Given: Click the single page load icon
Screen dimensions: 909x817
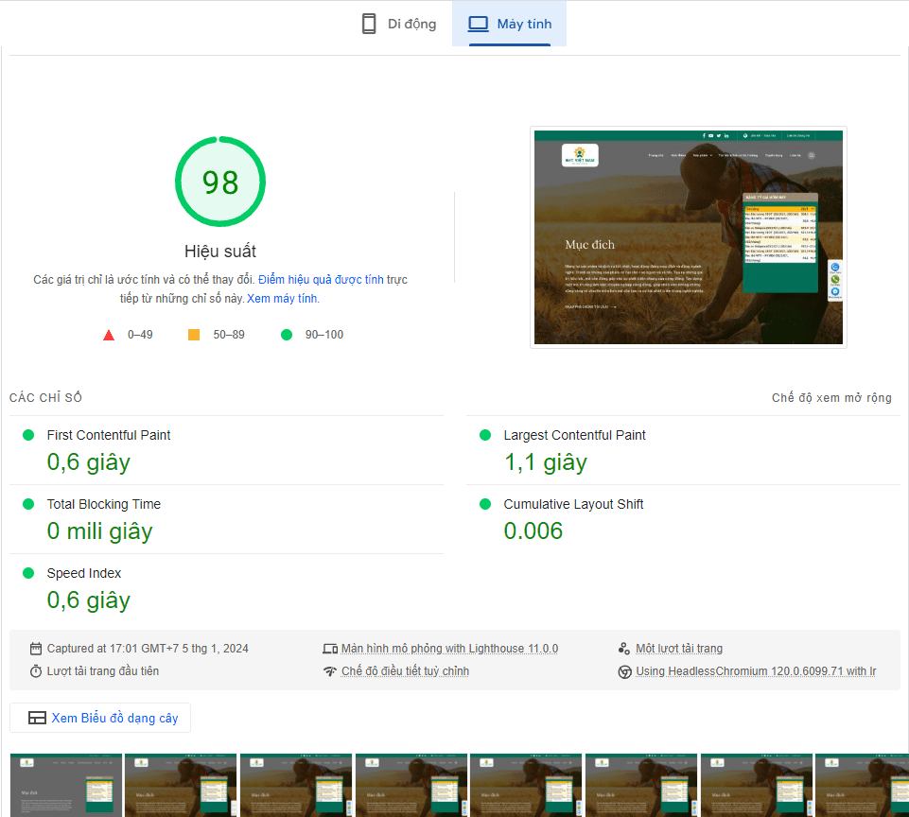Looking at the screenshot, I should click(x=623, y=649).
